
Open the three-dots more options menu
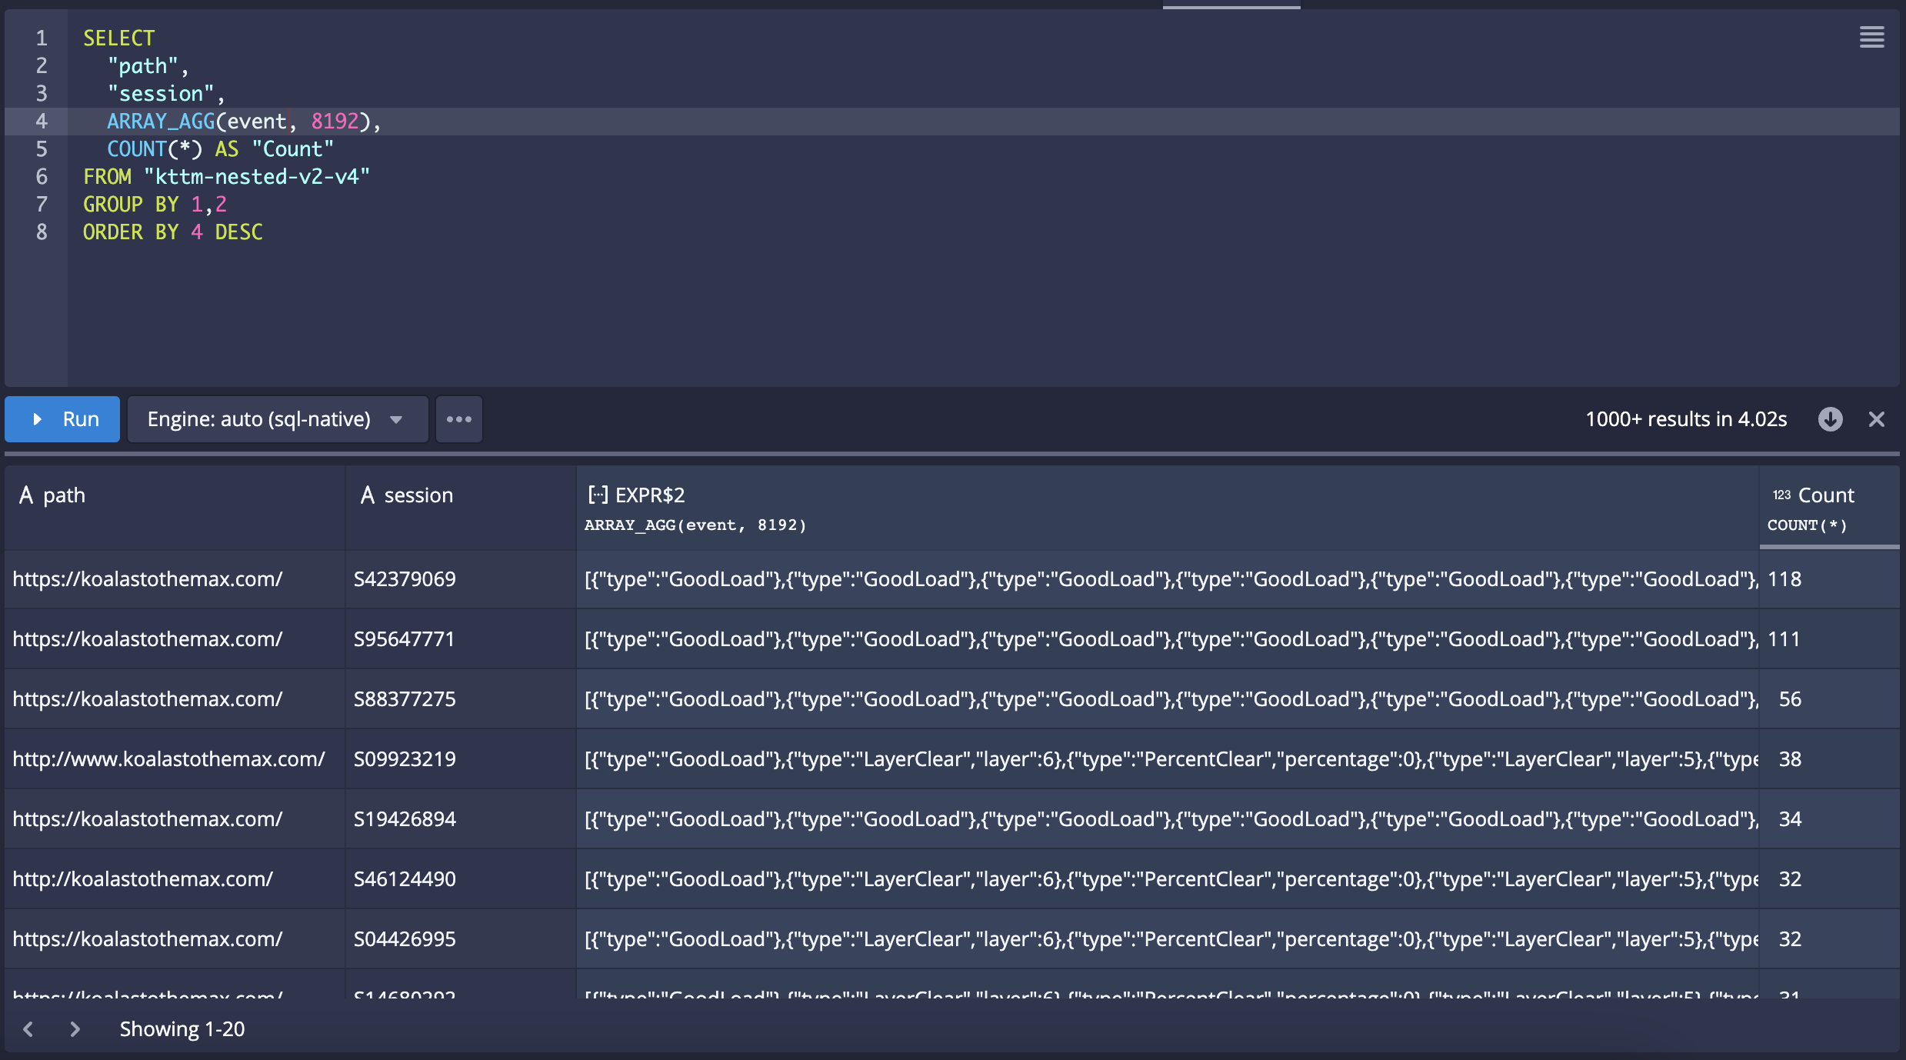point(459,419)
